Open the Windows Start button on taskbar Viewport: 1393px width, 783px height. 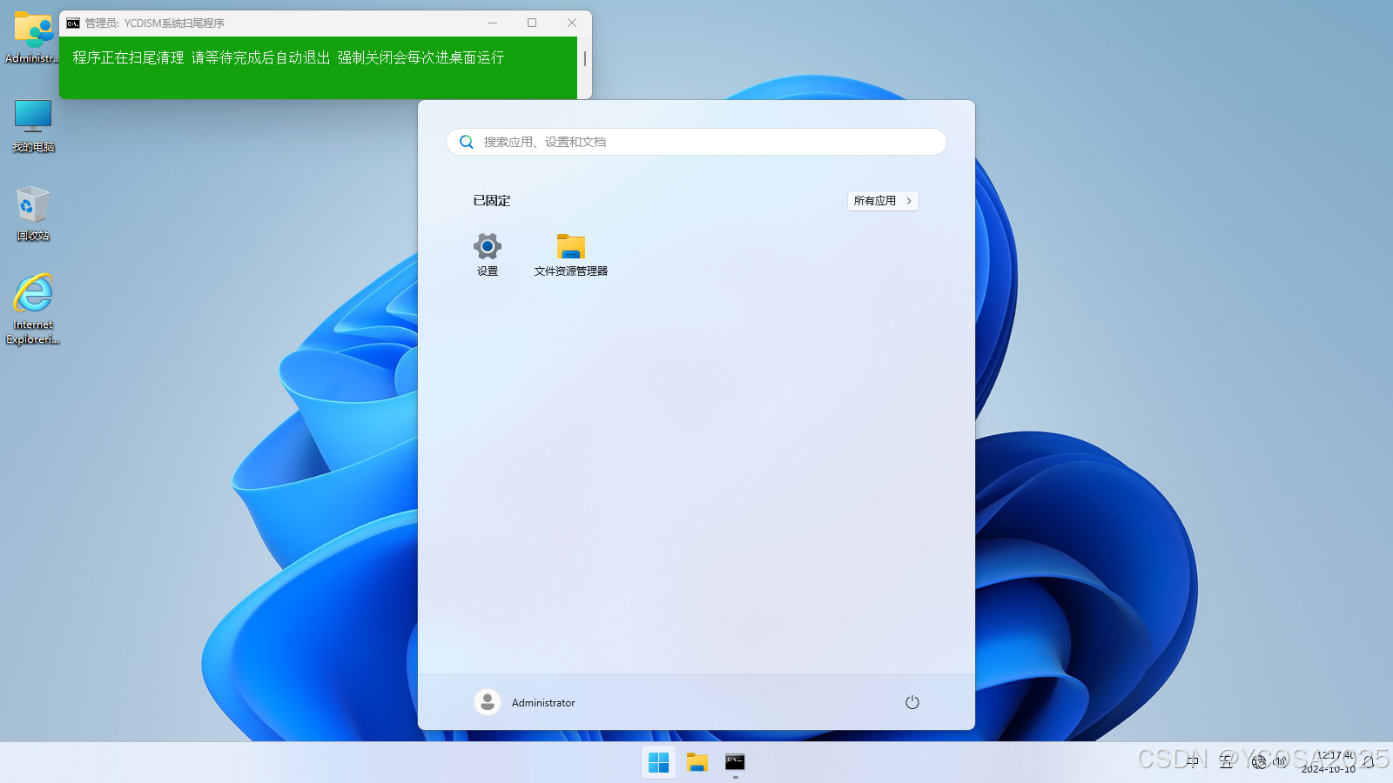click(659, 762)
